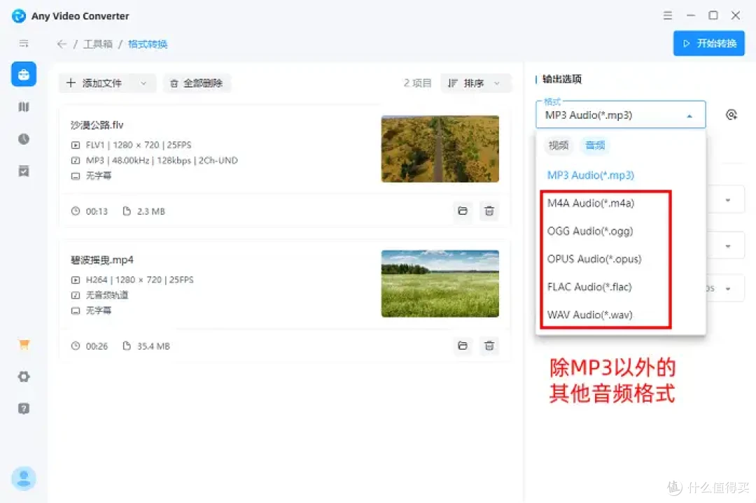
Task: Click the 输出选项 panel heading
Action: click(561, 79)
